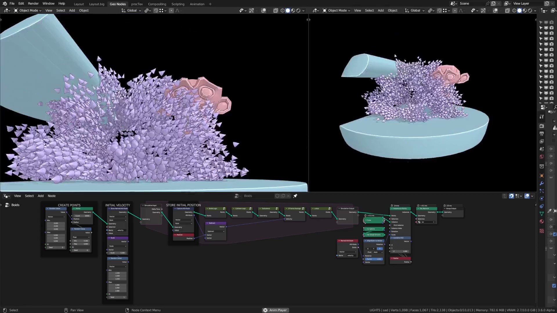Viewport: 557px width, 313px height.
Task: Open the Node menu in the node editor
Action: coord(52,196)
